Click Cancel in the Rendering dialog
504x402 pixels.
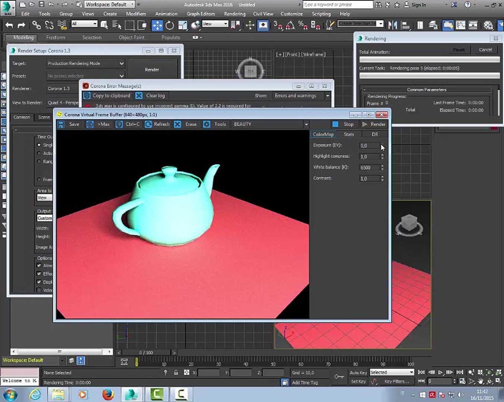click(x=485, y=50)
